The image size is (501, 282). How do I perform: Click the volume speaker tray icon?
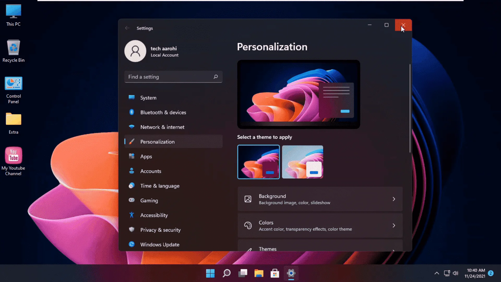coord(456,273)
